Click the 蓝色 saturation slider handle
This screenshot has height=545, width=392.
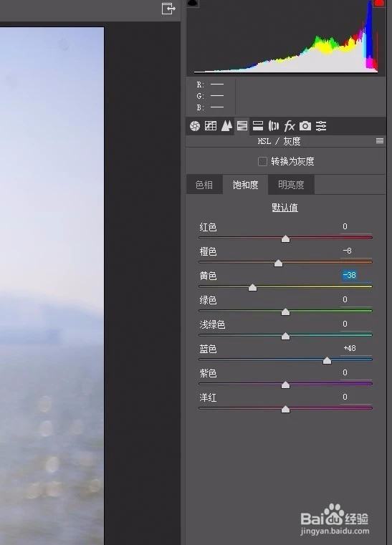point(327,360)
